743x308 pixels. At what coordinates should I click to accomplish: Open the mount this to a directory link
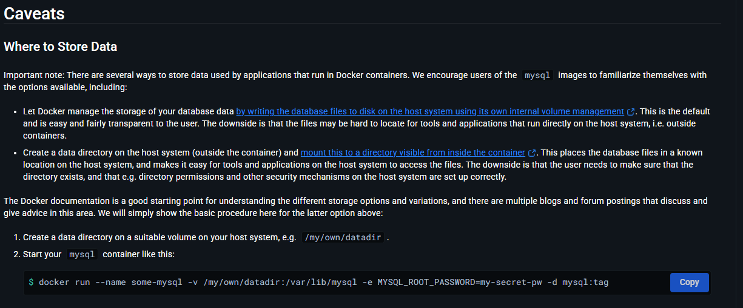point(412,152)
